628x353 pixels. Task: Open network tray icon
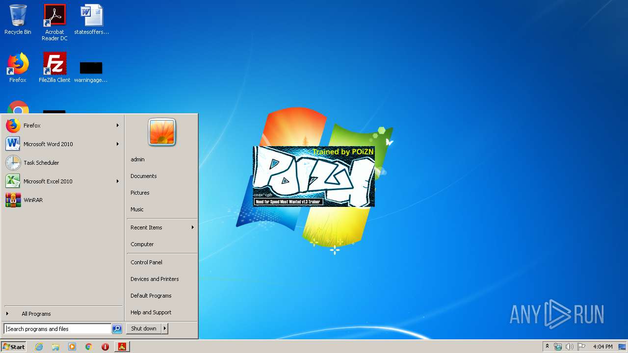(x=558, y=347)
